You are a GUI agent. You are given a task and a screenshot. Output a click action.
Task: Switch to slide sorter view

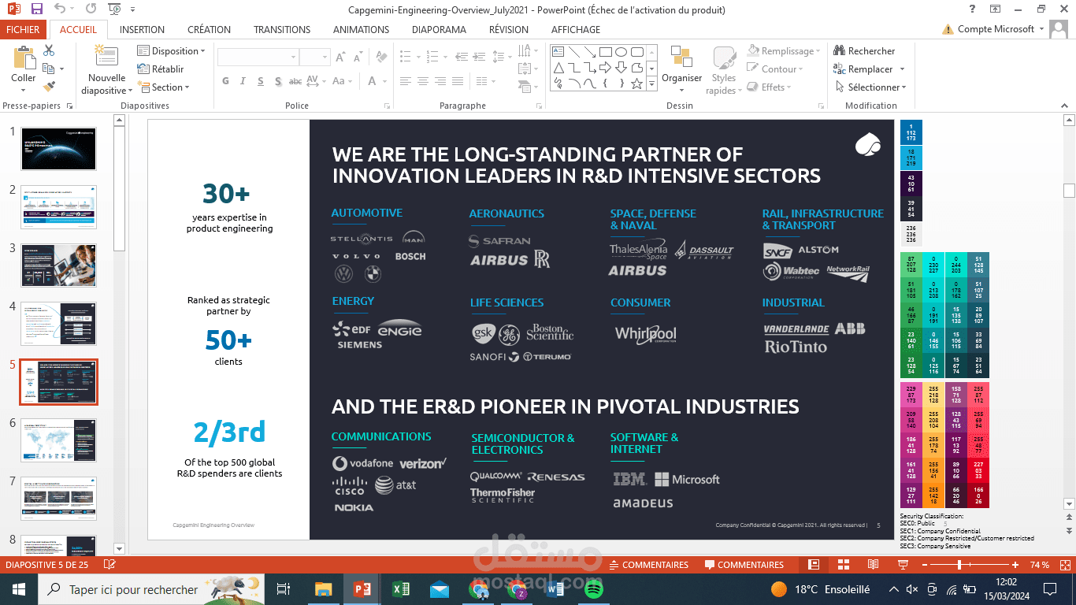coord(844,565)
